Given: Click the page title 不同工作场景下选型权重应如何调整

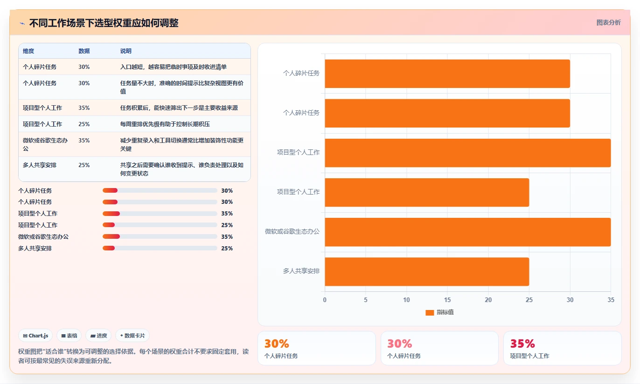Looking at the screenshot, I should (x=104, y=23).
